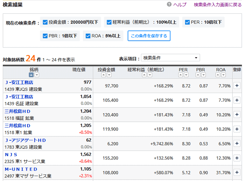Sort stock name column descending
The image size is (245, 181).
37,75
